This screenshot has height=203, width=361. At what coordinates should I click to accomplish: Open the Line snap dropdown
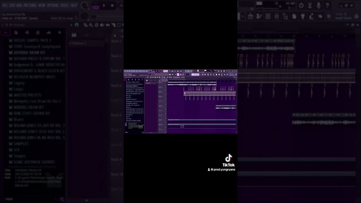click(x=187, y=74)
